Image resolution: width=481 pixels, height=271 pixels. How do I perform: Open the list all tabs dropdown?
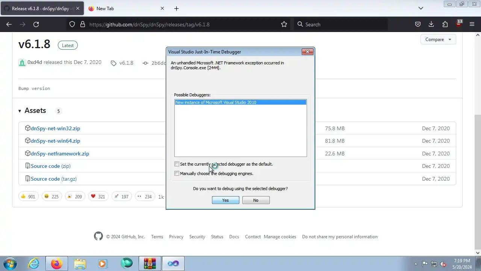coord(421,8)
